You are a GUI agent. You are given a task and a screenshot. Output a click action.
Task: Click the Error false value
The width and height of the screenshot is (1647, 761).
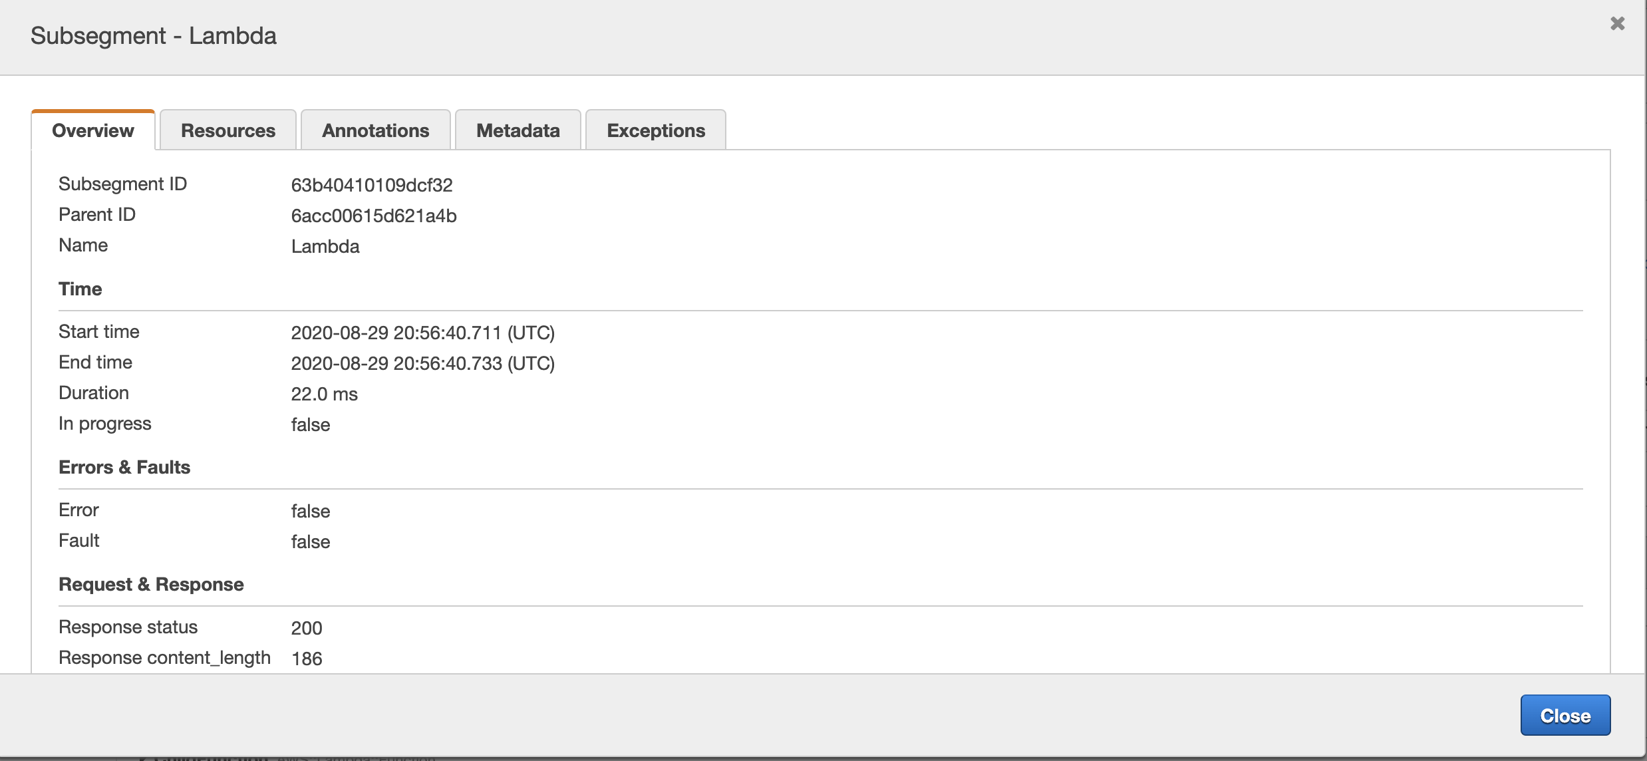click(x=310, y=511)
